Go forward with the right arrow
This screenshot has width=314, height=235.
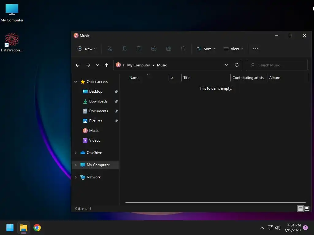88,65
